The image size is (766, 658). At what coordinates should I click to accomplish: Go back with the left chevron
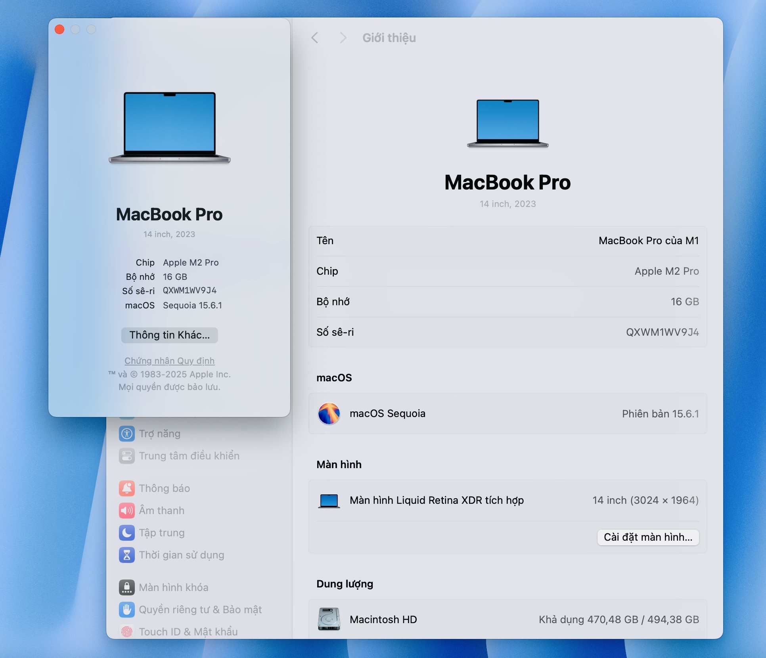[x=315, y=38]
